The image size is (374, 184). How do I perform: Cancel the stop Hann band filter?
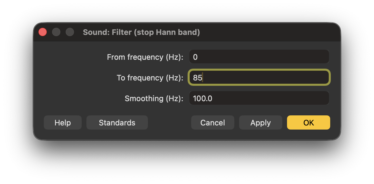tap(212, 122)
